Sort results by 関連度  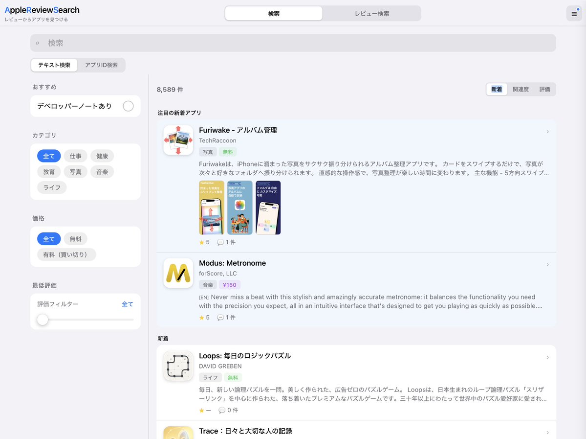point(521,90)
